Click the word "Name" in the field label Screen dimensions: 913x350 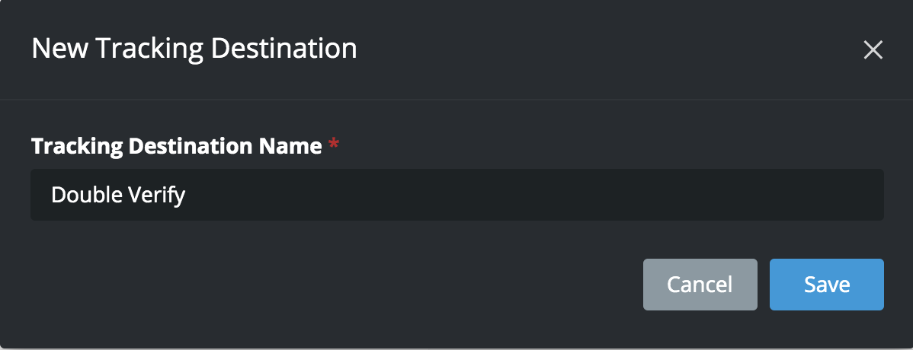[295, 146]
